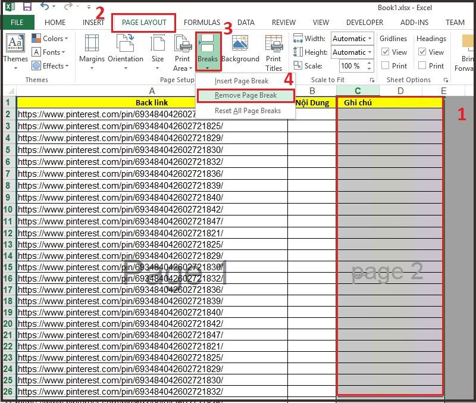The height and width of the screenshot is (403, 476).
Task: Select column C header
Action: (x=358, y=91)
